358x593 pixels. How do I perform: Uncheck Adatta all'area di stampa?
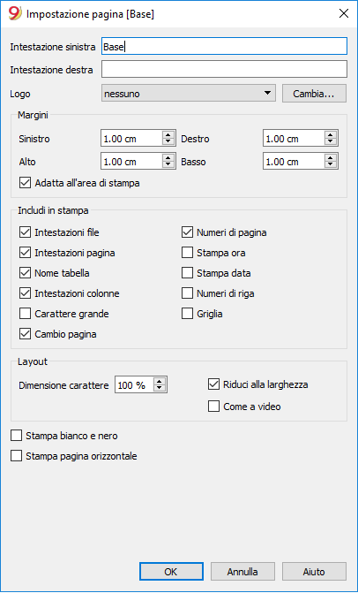25,183
